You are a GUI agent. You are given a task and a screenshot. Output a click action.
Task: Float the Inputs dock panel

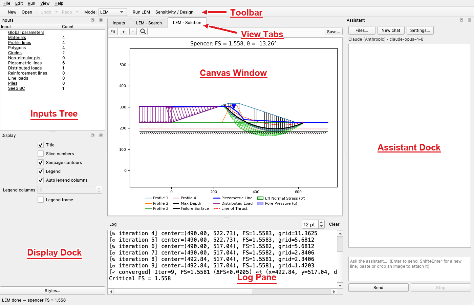pyautogui.click(x=93, y=20)
